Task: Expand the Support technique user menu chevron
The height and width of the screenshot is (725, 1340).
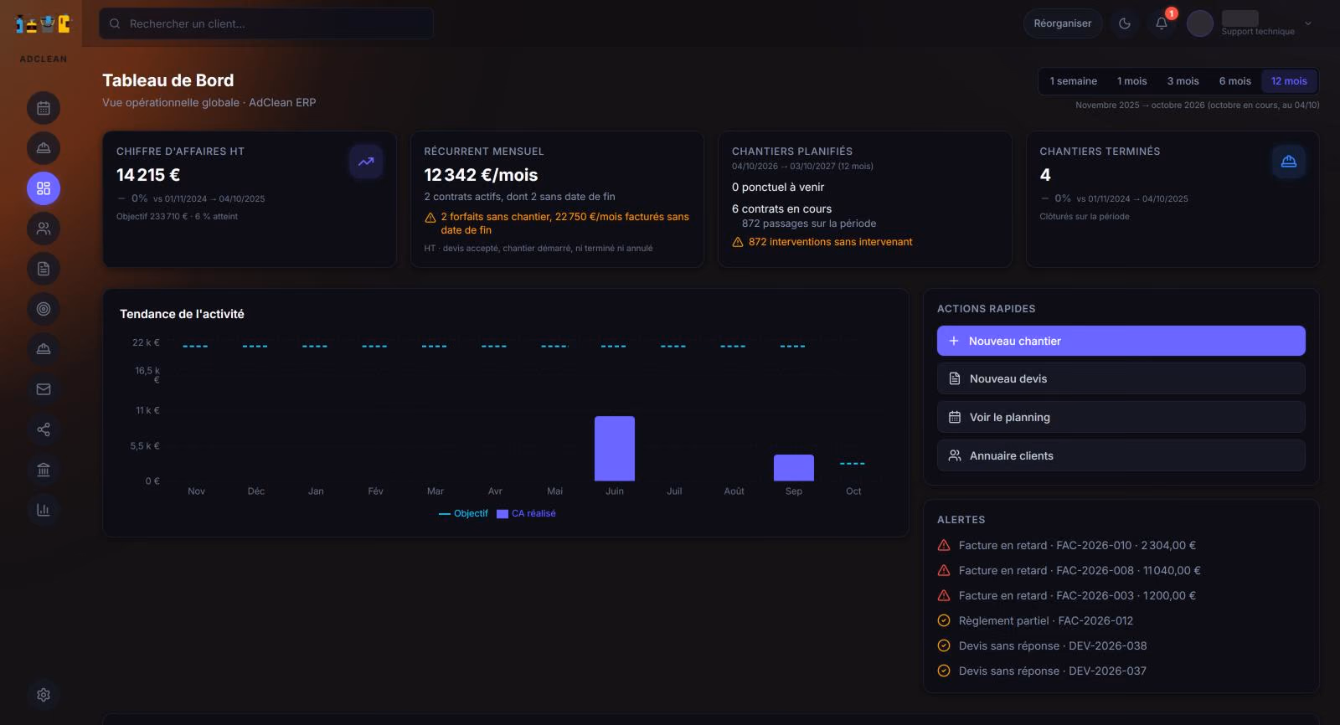Action: click(1308, 23)
